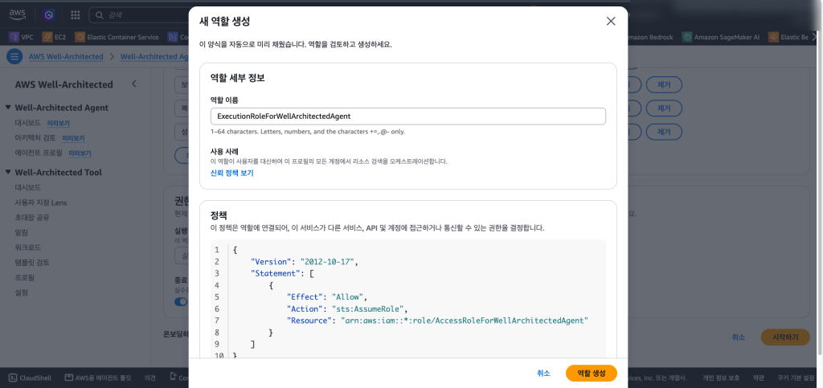Open 약관 footer link
The width and height of the screenshot is (823, 388).
(759, 377)
